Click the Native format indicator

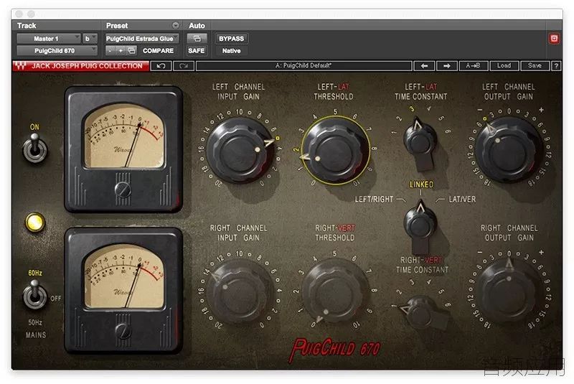tap(231, 51)
